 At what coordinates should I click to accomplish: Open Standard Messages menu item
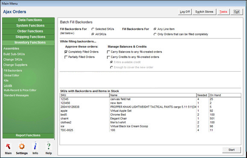coord(16,96)
